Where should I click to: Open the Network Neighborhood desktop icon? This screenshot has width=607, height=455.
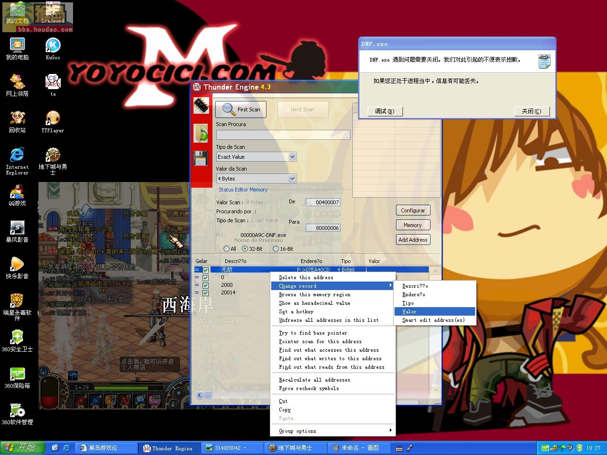(x=18, y=85)
